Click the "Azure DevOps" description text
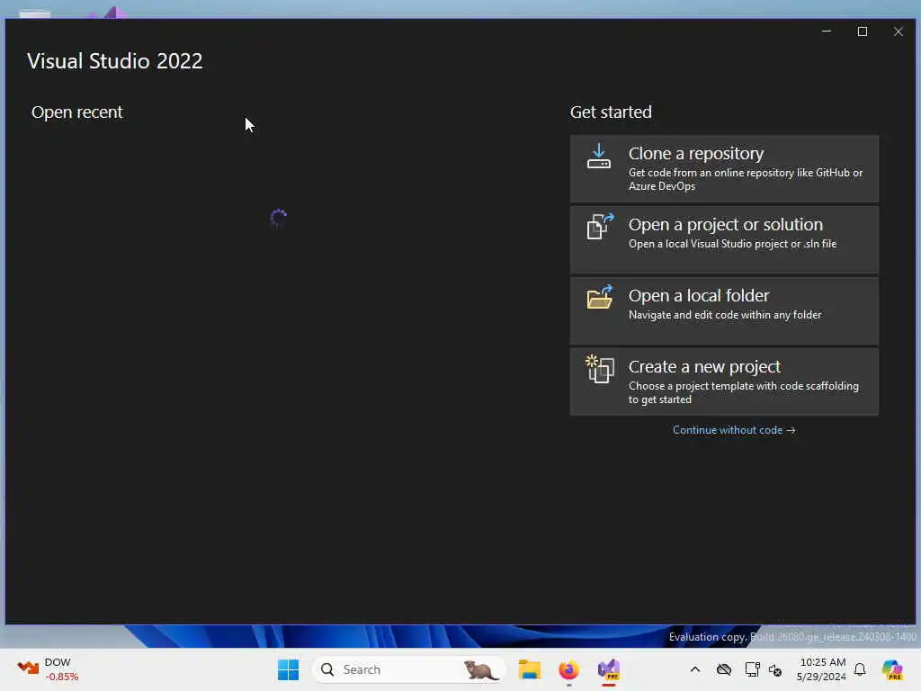 (x=662, y=186)
